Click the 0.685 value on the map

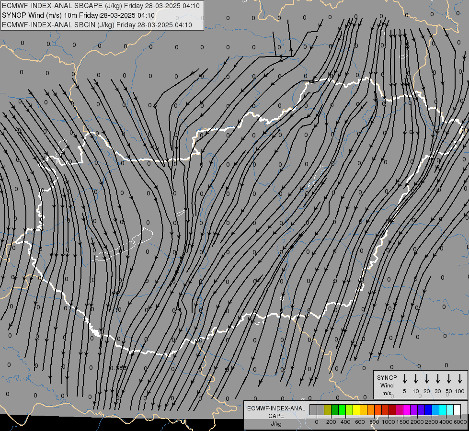(x=118, y=368)
